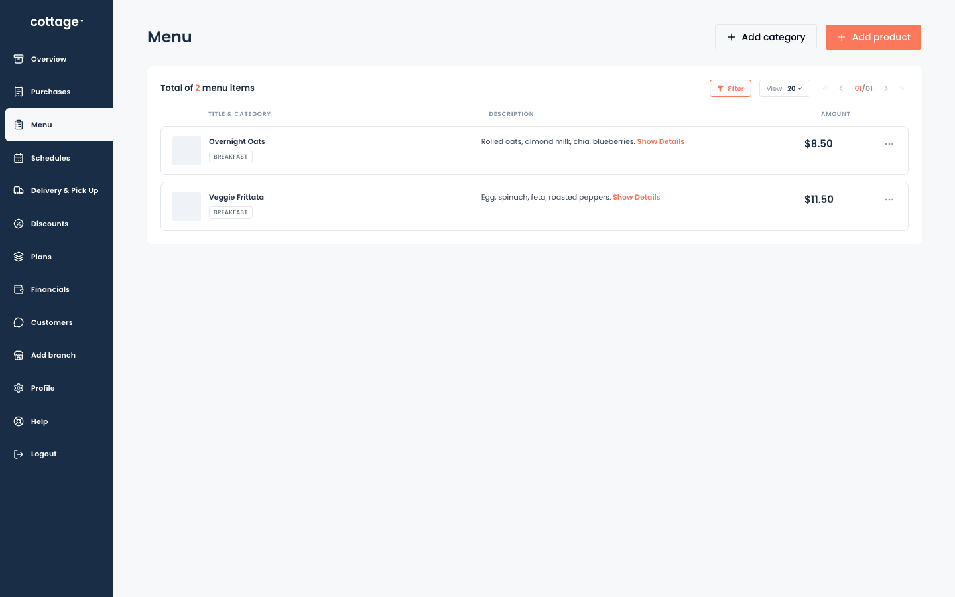
Task: Click the Add branch storefront icon
Action: coord(19,355)
